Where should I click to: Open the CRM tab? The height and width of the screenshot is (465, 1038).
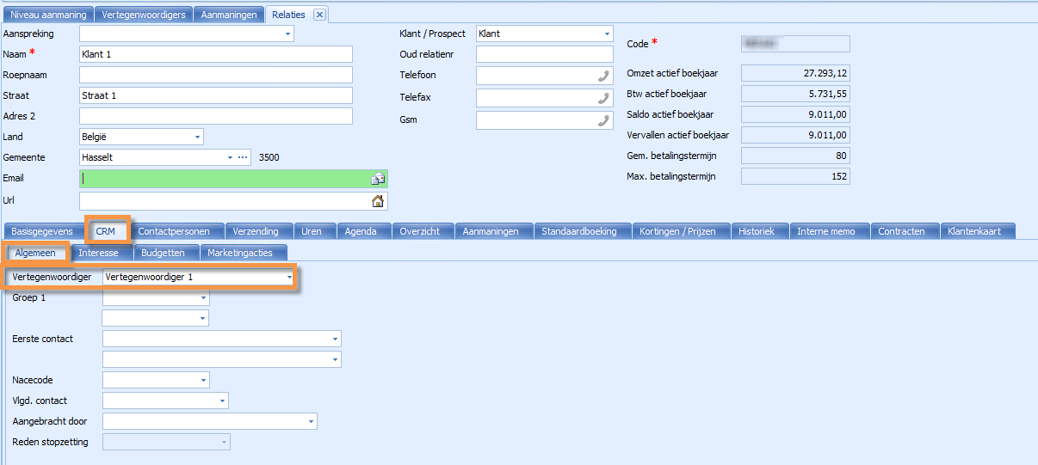[106, 231]
